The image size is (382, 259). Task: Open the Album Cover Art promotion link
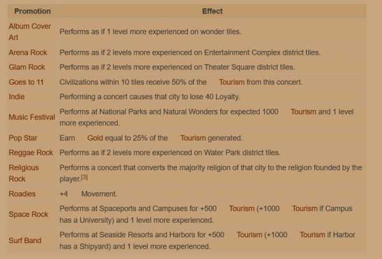point(29,27)
